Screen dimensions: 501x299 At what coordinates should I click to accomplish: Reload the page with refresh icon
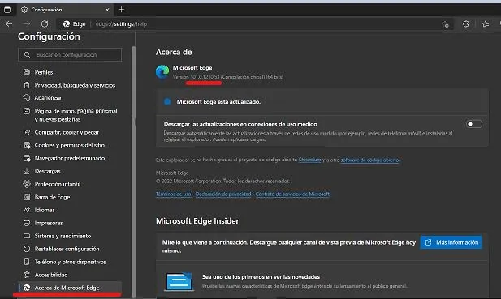tap(45, 24)
